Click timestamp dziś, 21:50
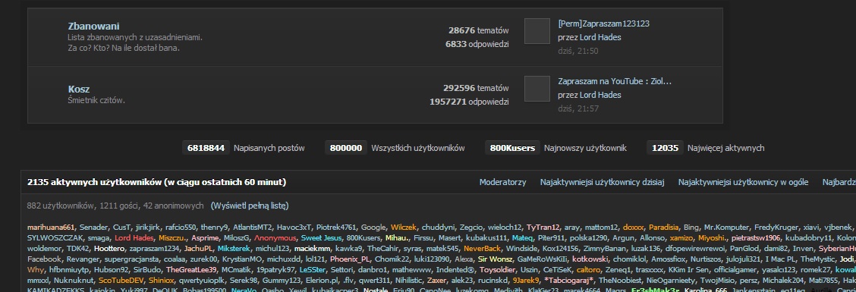The image size is (856, 292). coord(578,52)
